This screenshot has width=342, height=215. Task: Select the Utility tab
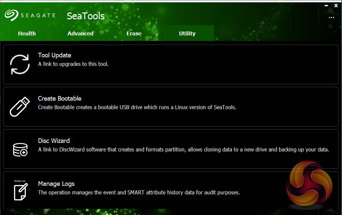pos(187,33)
